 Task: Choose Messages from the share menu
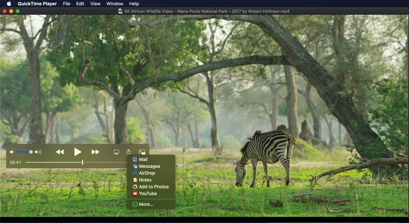pos(149,166)
